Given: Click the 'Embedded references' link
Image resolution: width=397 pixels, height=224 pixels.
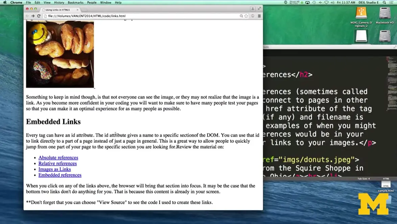Looking at the screenshot, I should point(60,175).
